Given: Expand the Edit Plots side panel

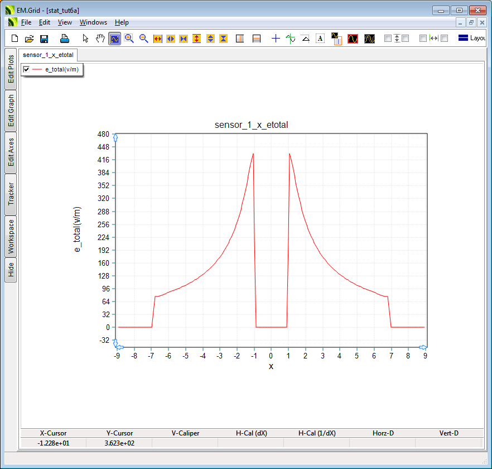Looking at the screenshot, I should click(11, 69).
